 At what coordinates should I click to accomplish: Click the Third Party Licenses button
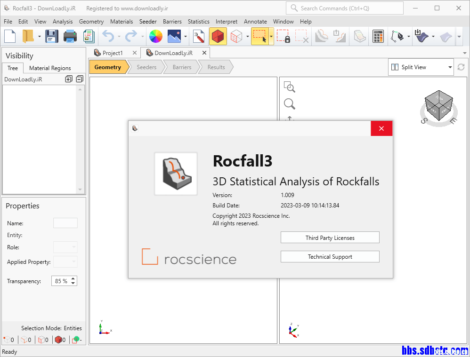pyautogui.click(x=330, y=238)
